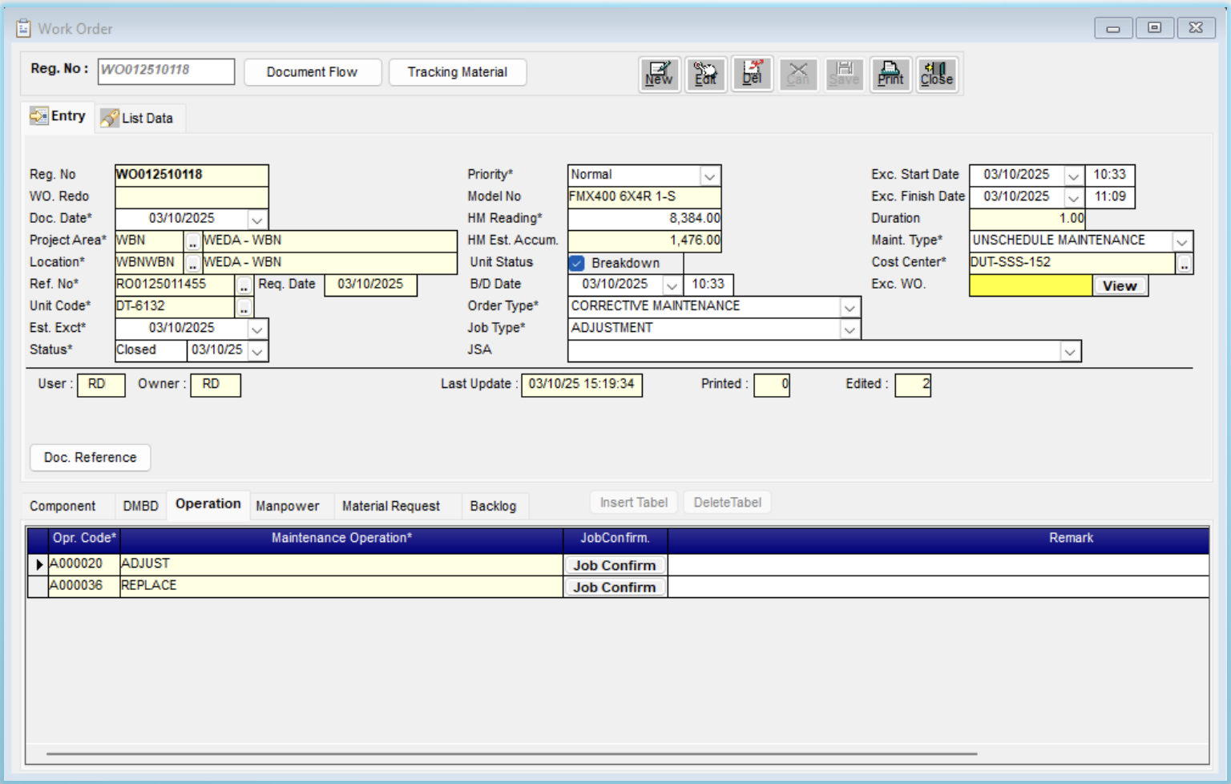Viewport: 1231px width, 784px height.
Task: Click the Duration field
Action: pyautogui.click(x=1027, y=219)
